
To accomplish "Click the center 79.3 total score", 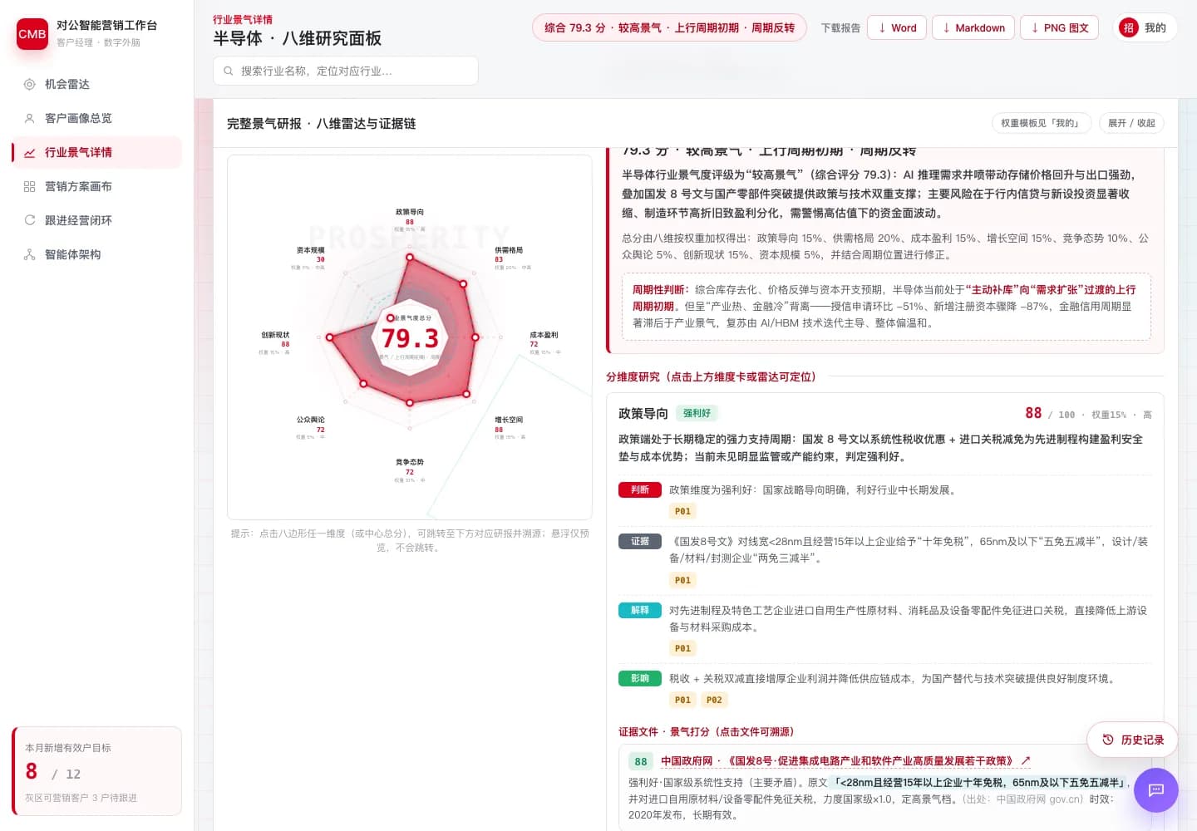I will click(410, 338).
